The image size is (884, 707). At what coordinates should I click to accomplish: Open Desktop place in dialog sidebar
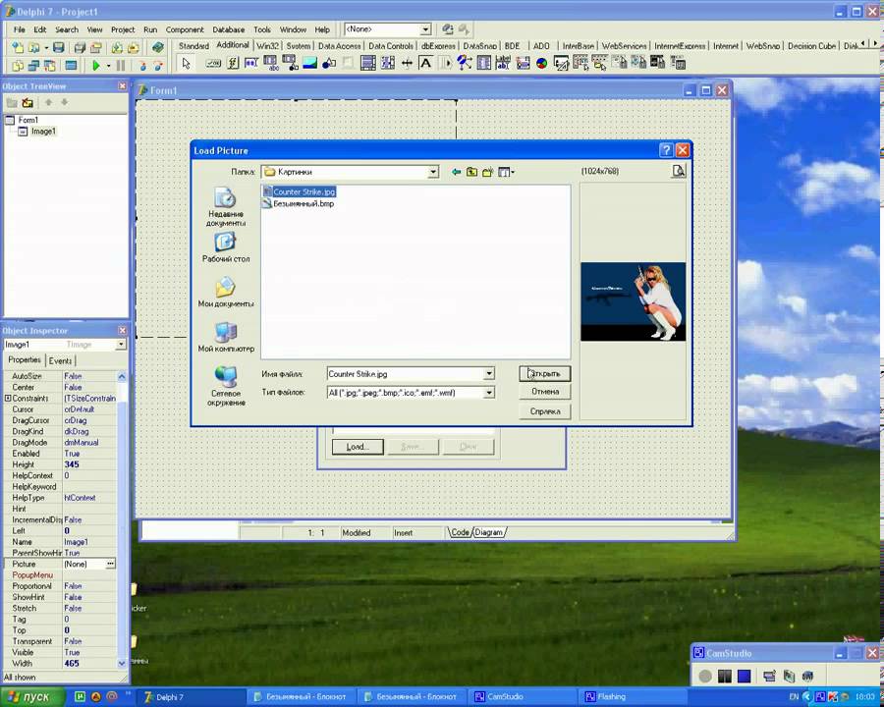tap(226, 246)
